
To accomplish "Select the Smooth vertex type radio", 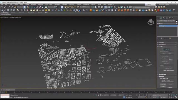I will (x=161, y=82).
